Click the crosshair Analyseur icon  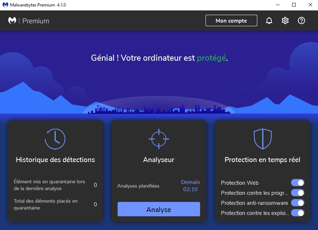159,139
